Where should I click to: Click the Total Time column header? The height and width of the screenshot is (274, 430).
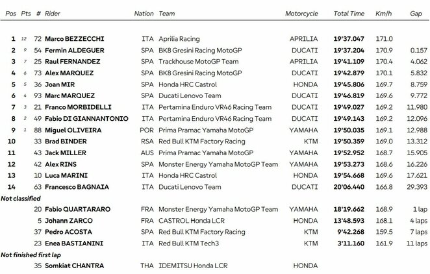[x=348, y=13]
